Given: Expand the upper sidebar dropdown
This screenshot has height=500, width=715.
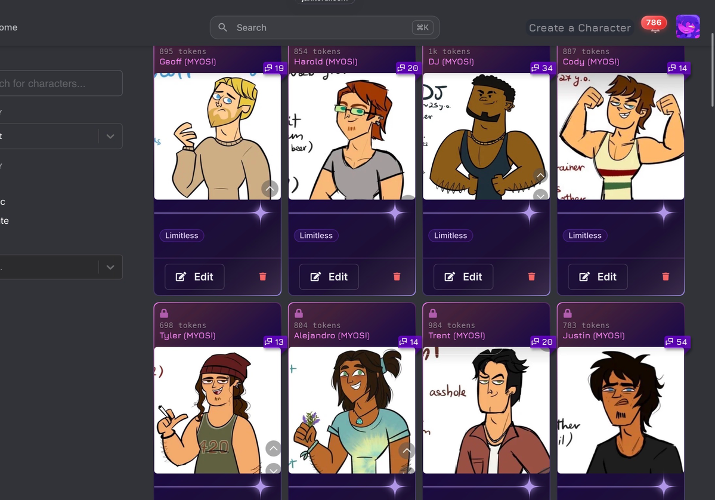Looking at the screenshot, I should (110, 136).
